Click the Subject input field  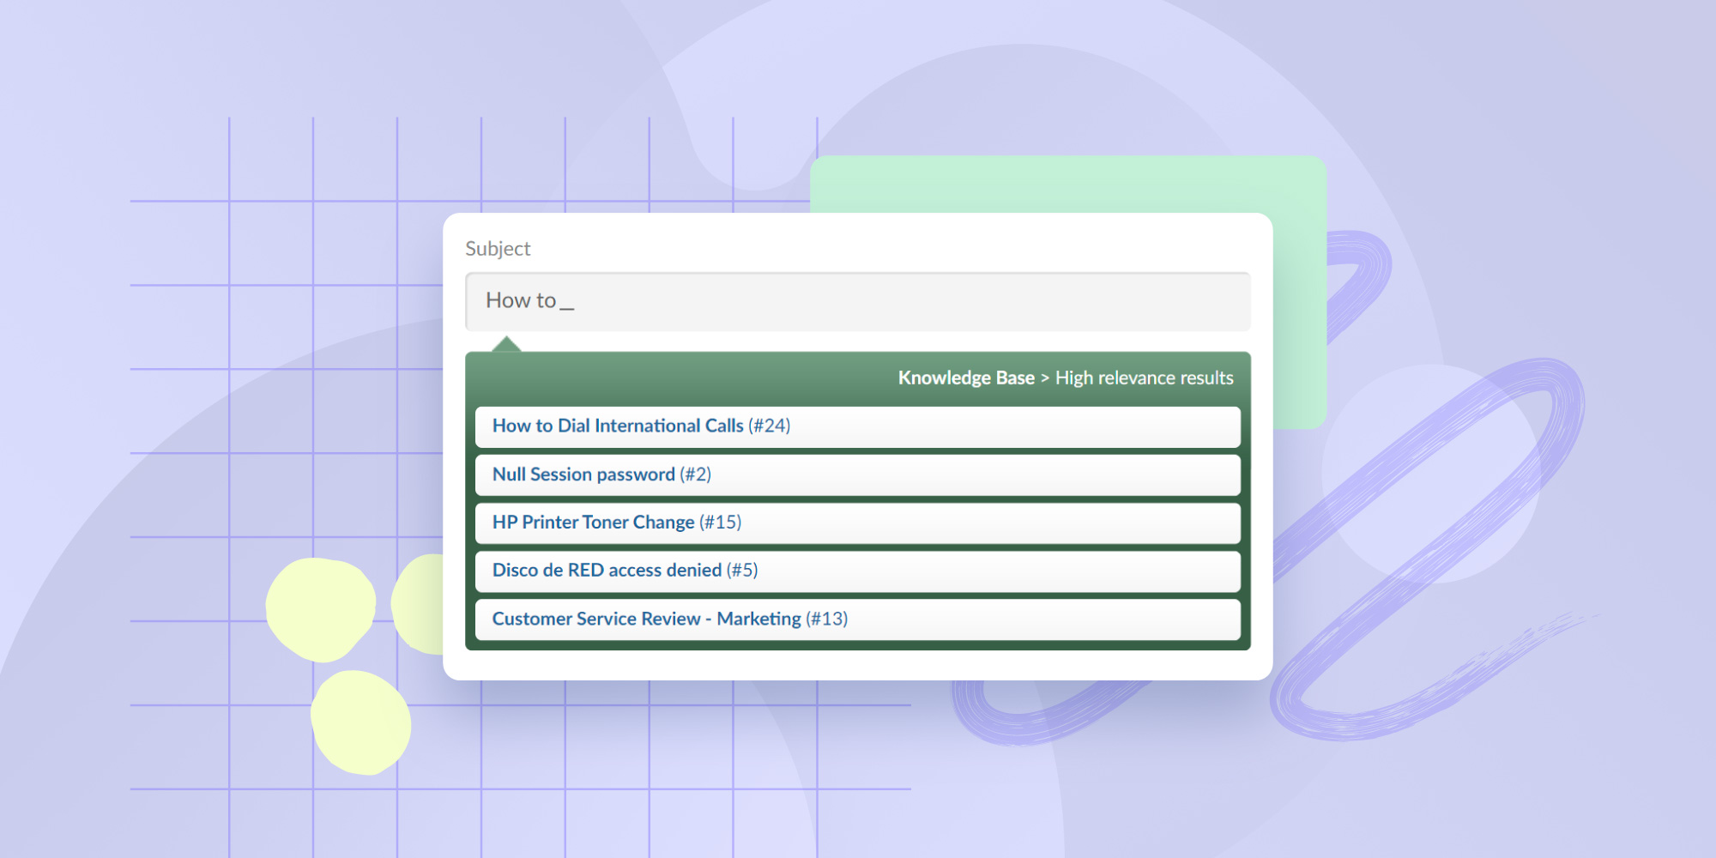coord(858,301)
